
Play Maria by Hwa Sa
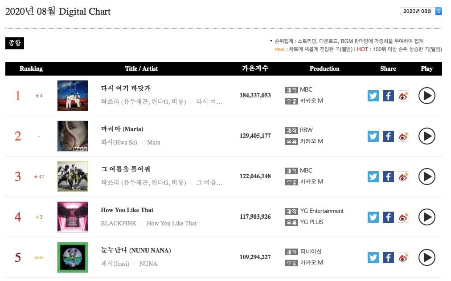426,136
